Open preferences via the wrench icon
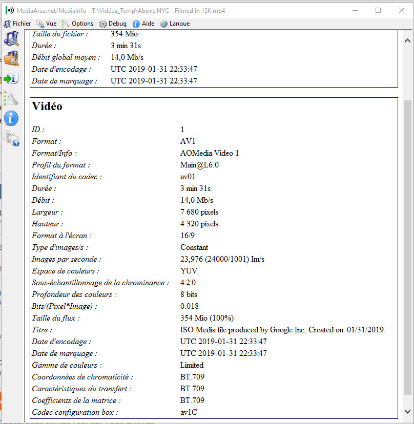This screenshot has width=414, height=424. [11, 98]
